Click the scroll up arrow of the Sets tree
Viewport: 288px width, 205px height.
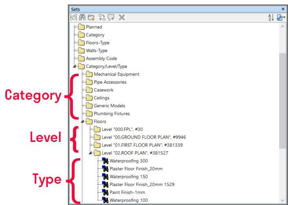click(283, 27)
